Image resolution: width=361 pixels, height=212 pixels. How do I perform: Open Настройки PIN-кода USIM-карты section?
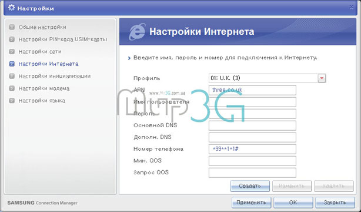pyautogui.click(x=63, y=39)
